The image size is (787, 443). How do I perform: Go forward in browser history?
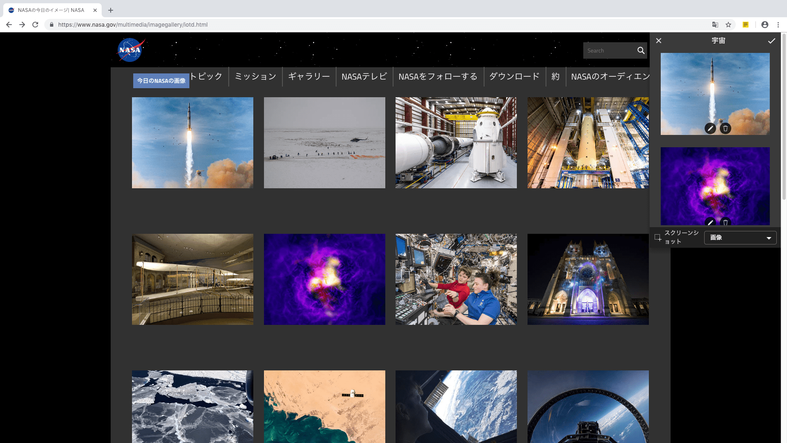pyautogui.click(x=22, y=25)
